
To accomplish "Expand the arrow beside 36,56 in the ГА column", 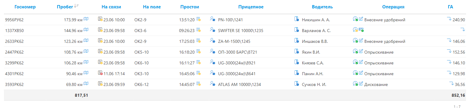I will tap(452, 84).
